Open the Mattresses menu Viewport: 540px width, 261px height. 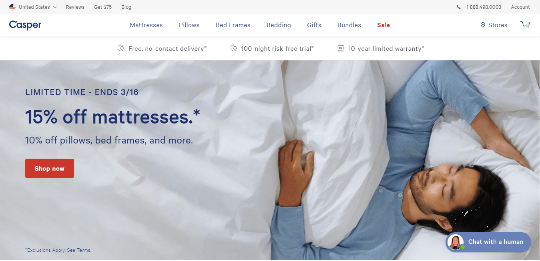tap(146, 25)
